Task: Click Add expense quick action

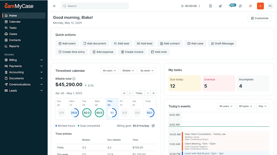Action: point(103,52)
